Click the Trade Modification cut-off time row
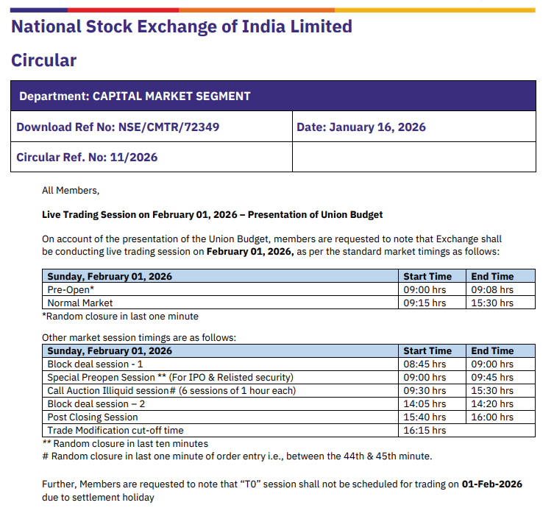The height and width of the screenshot is (508, 554). pyautogui.click(x=116, y=431)
